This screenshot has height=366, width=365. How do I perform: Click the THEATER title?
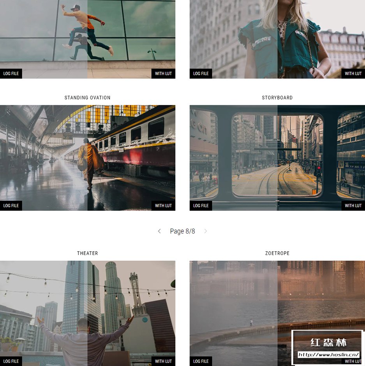pos(87,253)
